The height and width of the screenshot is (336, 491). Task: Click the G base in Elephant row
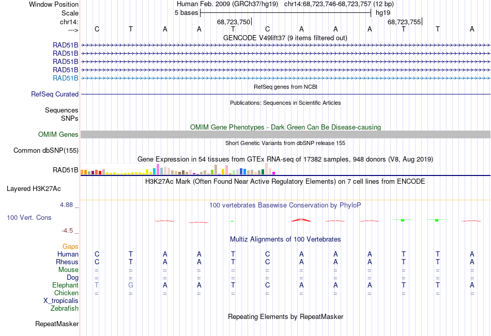[x=131, y=285]
